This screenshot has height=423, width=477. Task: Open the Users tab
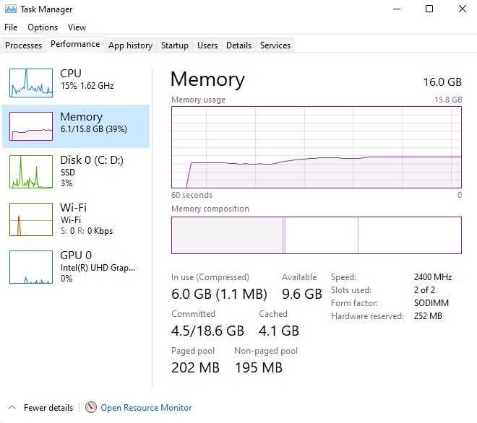207,45
